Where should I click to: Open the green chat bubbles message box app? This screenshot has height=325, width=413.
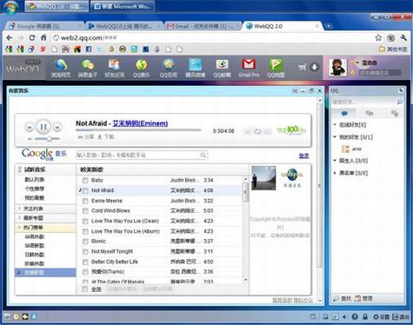click(x=88, y=69)
